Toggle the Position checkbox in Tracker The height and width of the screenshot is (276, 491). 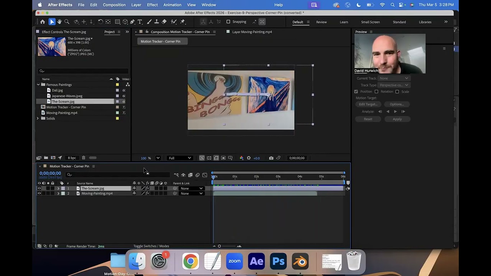[356, 92]
